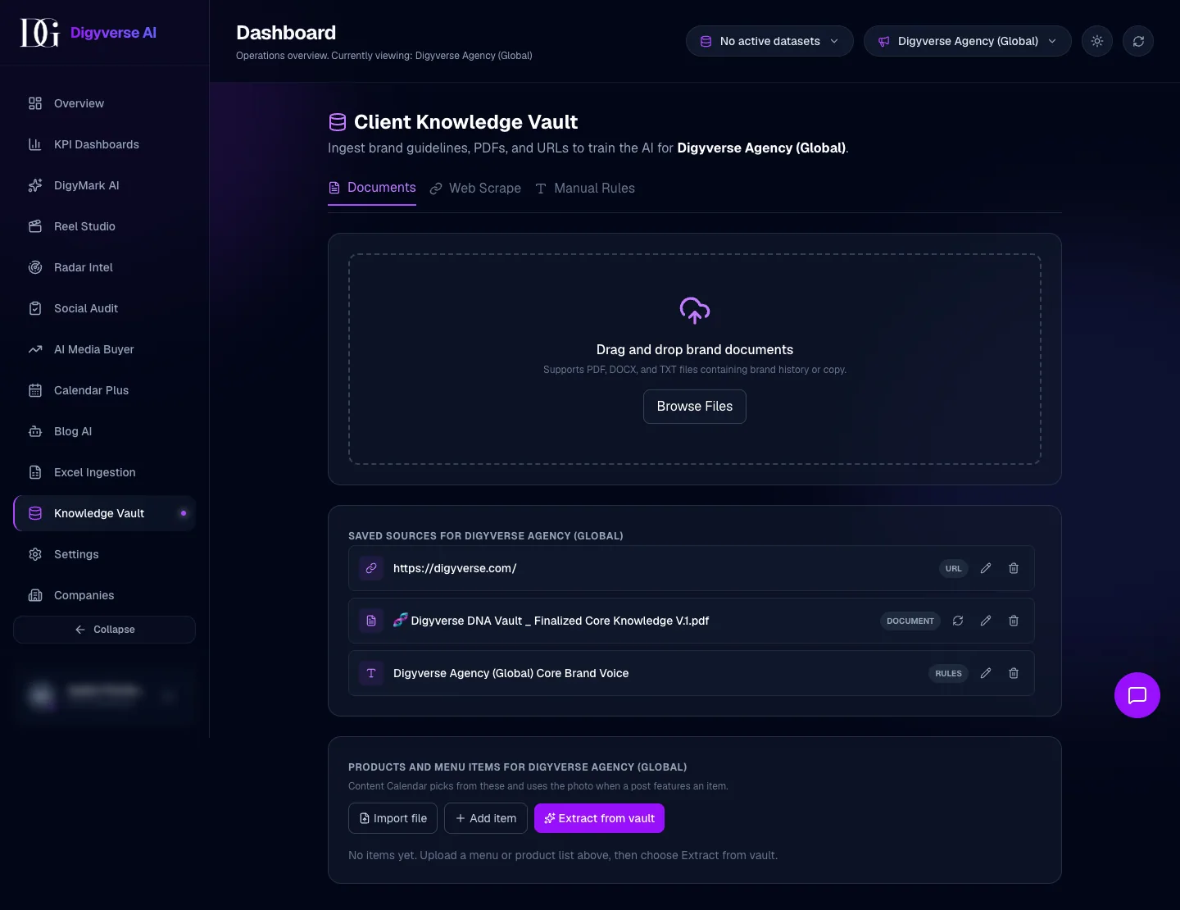Toggle the light/dark theme sun icon
Viewport: 1180px width, 910px height.
click(x=1097, y=41)
